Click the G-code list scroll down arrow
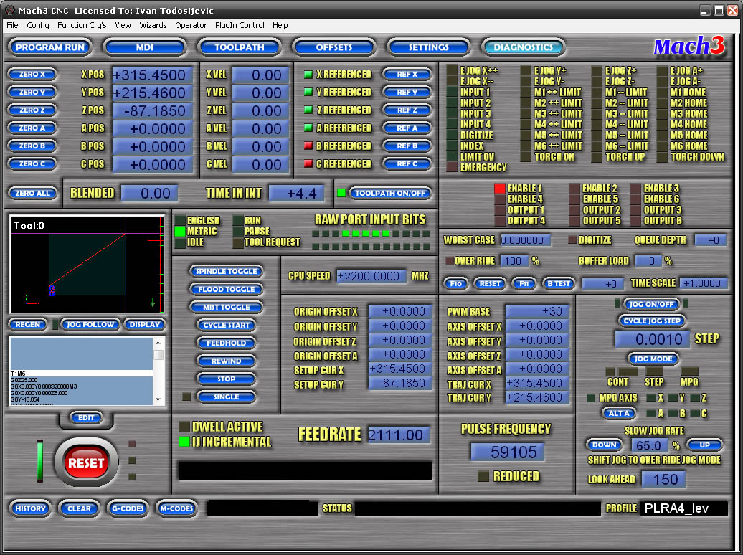 (158, 399)
